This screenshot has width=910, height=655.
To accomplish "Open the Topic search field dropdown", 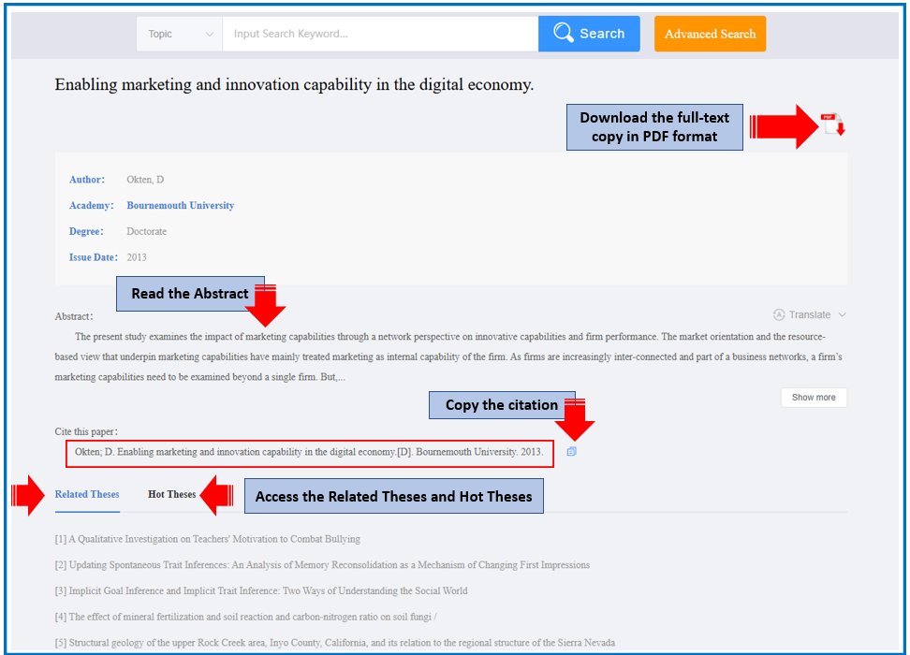I will pyautogui.click(x=180, y=34).
